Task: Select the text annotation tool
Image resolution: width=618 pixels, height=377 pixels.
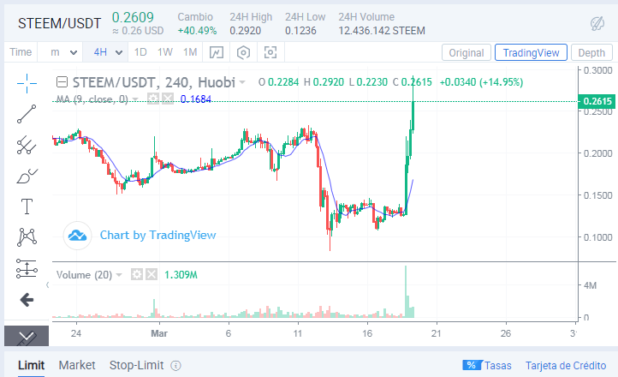Action: coord(27,206)
